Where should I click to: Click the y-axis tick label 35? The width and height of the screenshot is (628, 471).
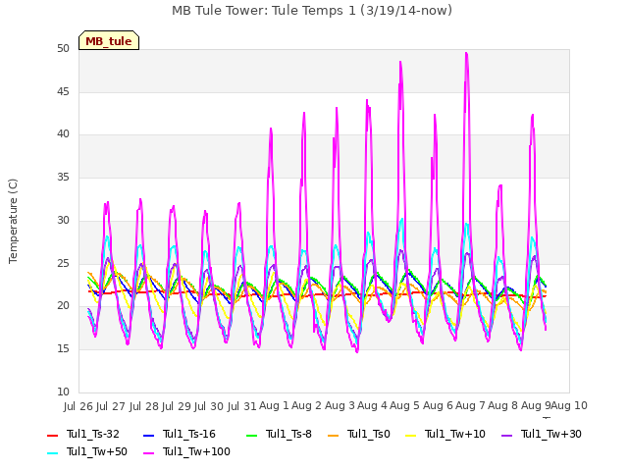click(63, 178)
